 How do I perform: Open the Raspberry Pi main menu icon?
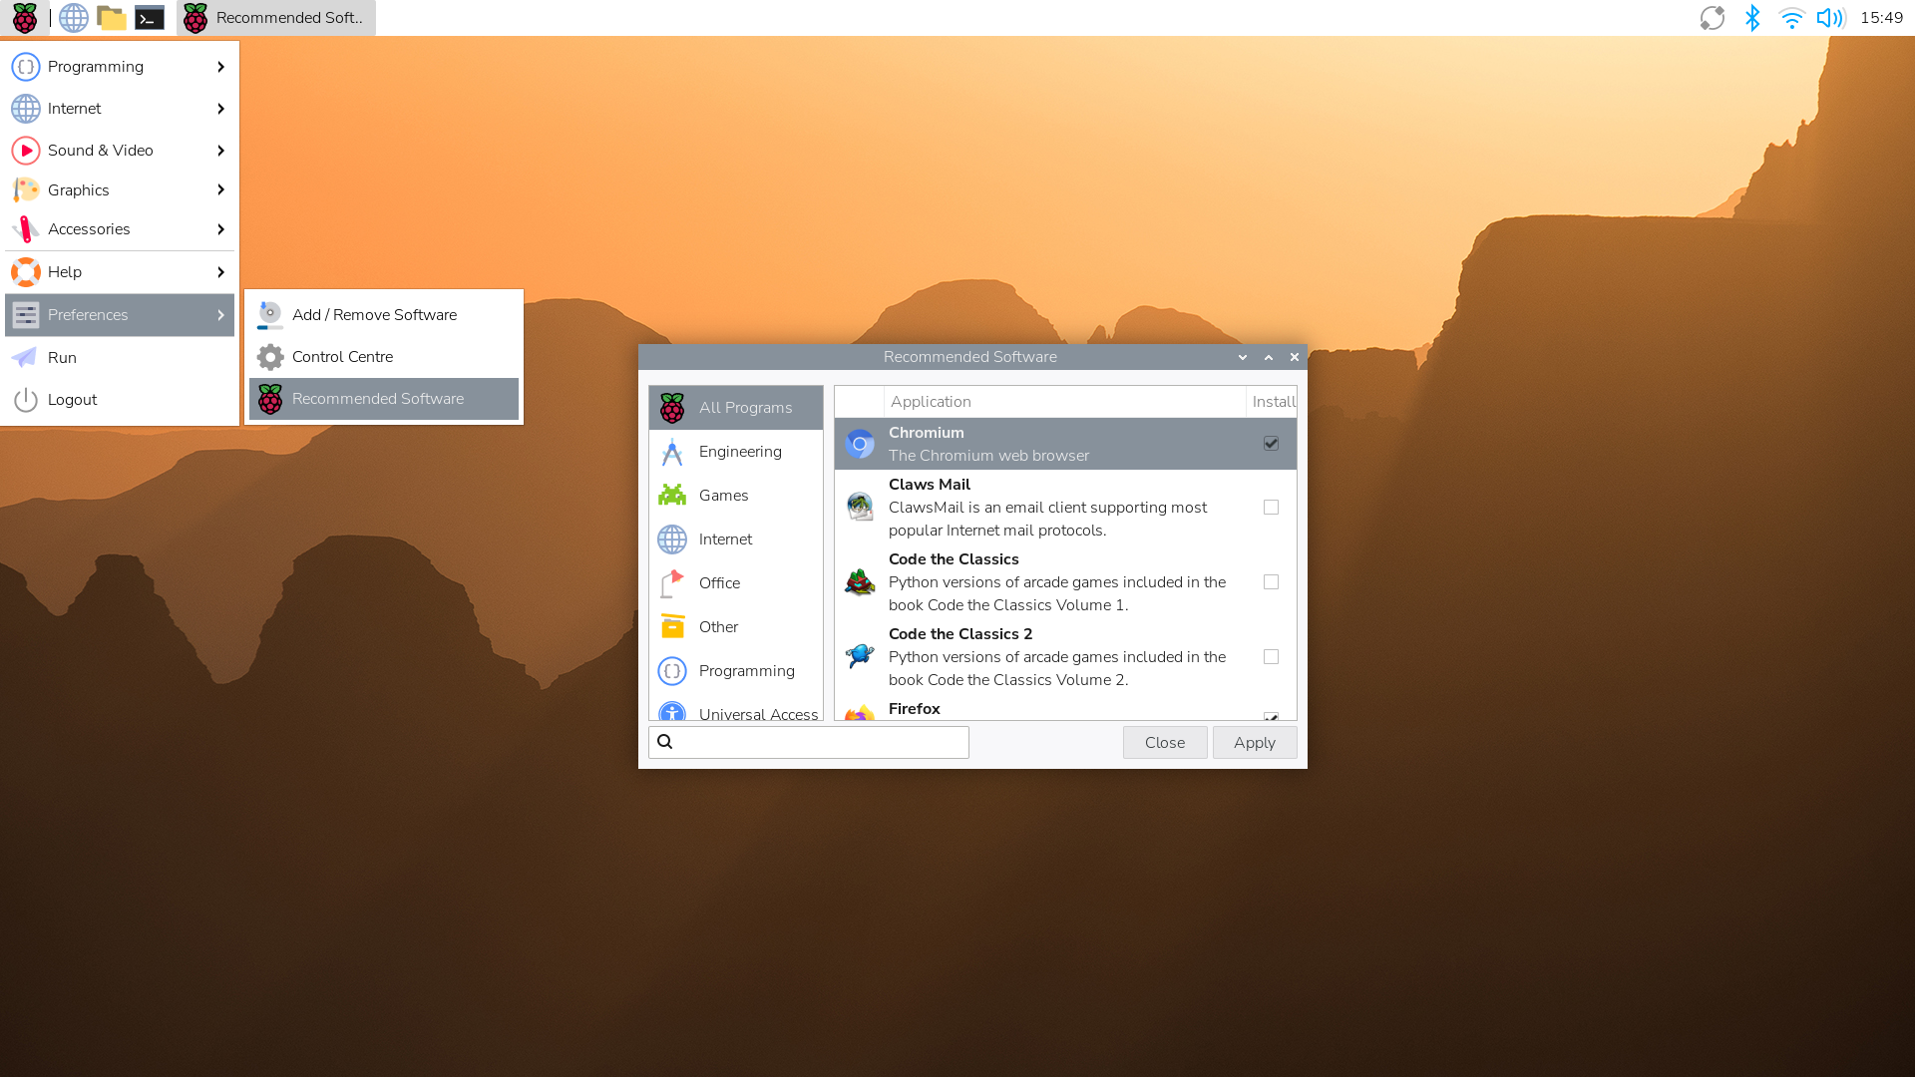(25, 18)
